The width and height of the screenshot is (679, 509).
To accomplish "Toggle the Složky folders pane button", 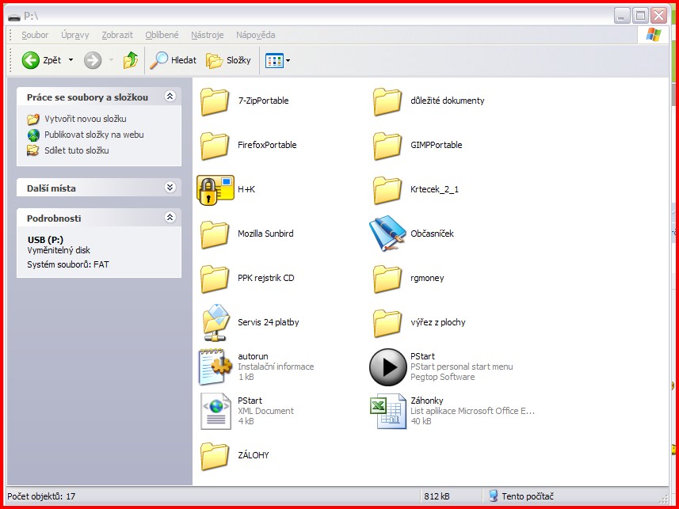I will (228, 60).
